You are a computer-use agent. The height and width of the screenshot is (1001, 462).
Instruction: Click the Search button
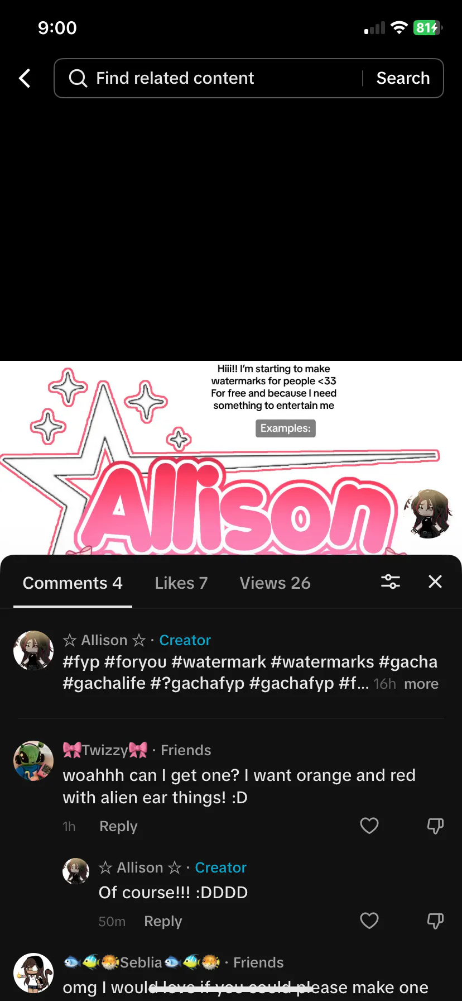click(403, 78)
